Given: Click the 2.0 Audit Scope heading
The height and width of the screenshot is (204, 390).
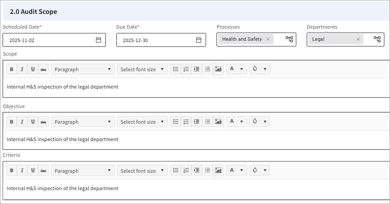Looking at the screenshot, I should click(33, 12).
